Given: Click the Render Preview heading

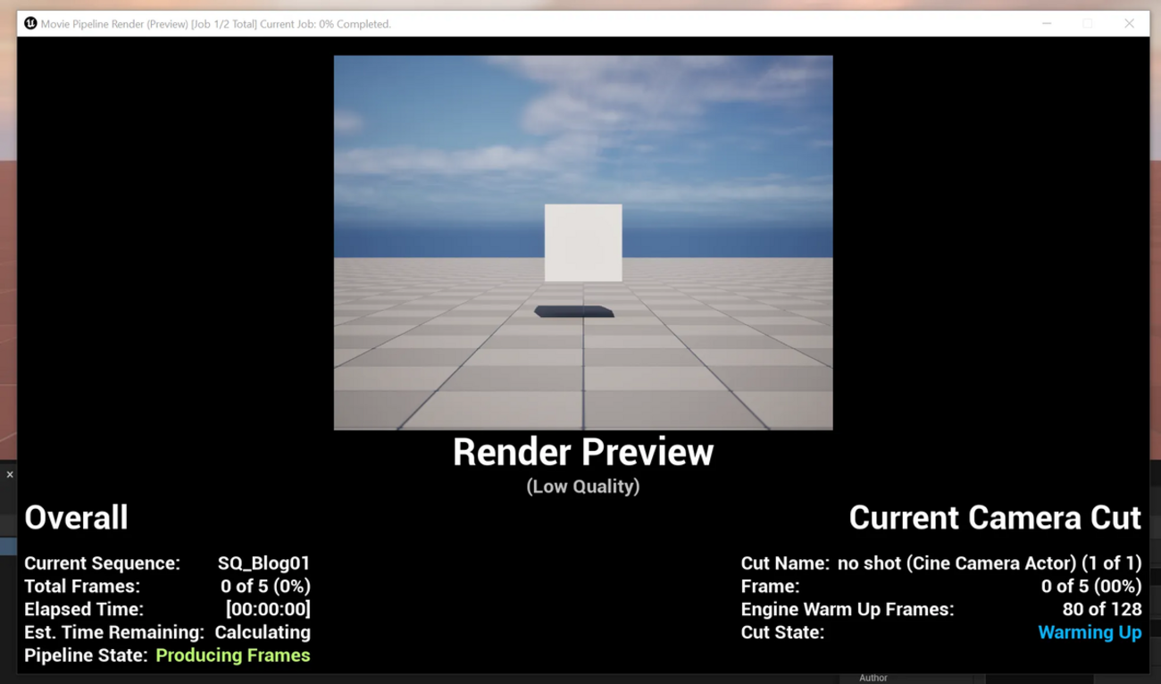Looking at the screenshot, I should point(582,452).
